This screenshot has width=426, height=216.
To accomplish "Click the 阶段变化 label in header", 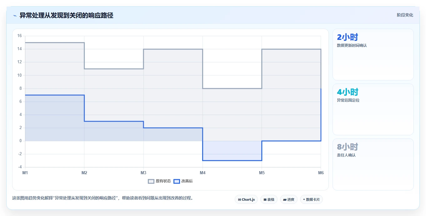I will point(405,15).
